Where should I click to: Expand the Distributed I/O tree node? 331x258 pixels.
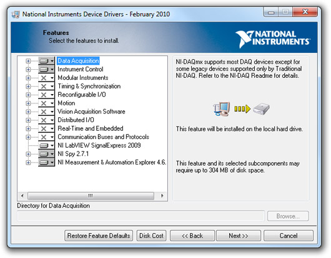28,120
